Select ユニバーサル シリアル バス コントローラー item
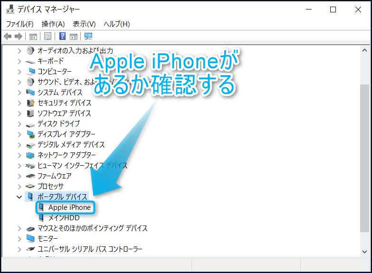 pyautogui.click(x=90, y=249)
